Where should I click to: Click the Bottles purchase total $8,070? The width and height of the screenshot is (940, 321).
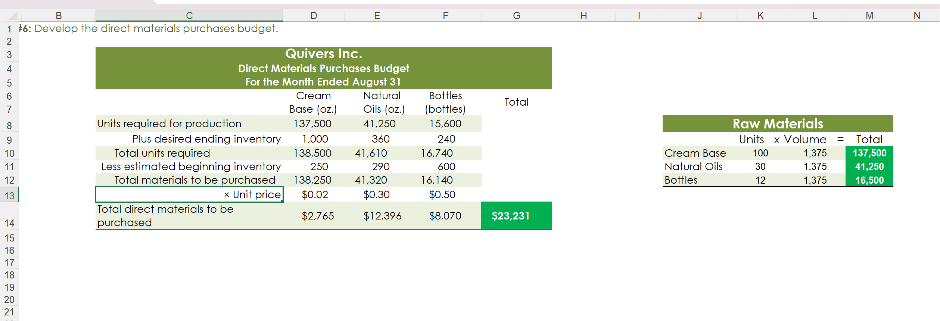click(445, 216)
